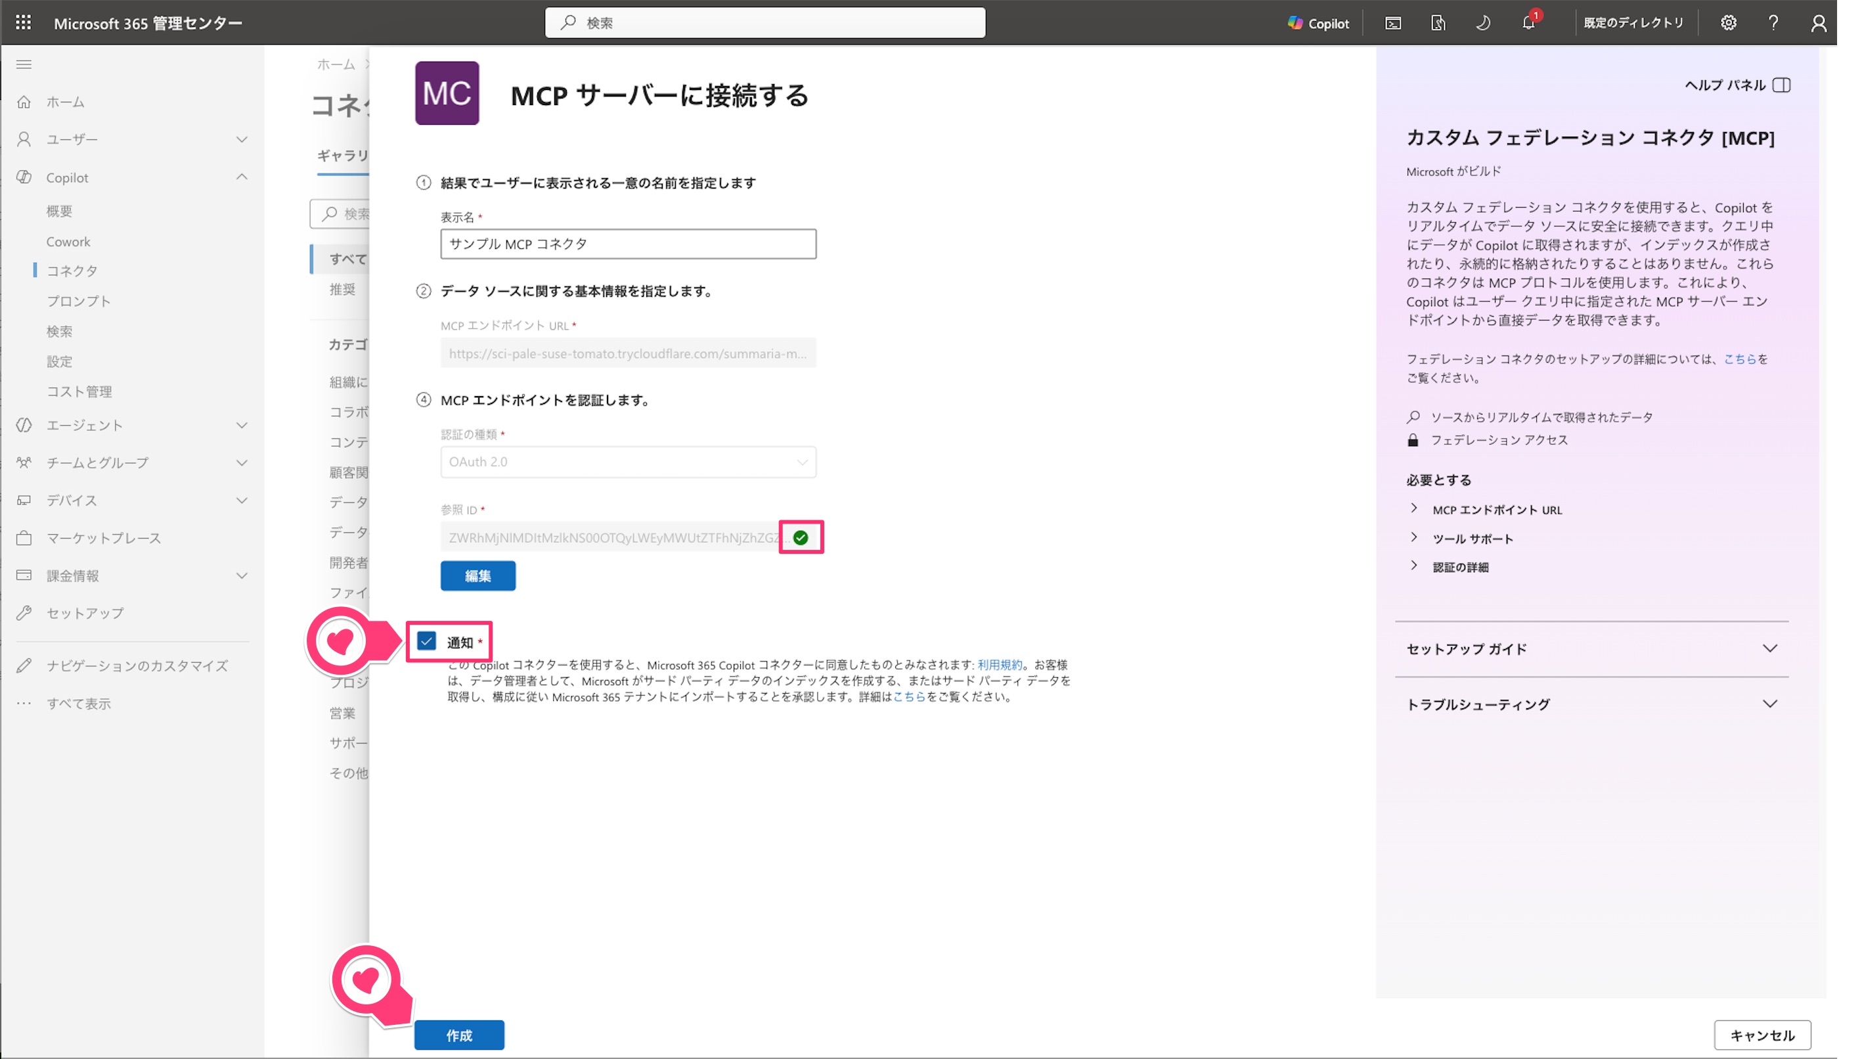Click the 作成 button
This screenshot has width=1864, height=1059.
click(x=458, y=1035)
